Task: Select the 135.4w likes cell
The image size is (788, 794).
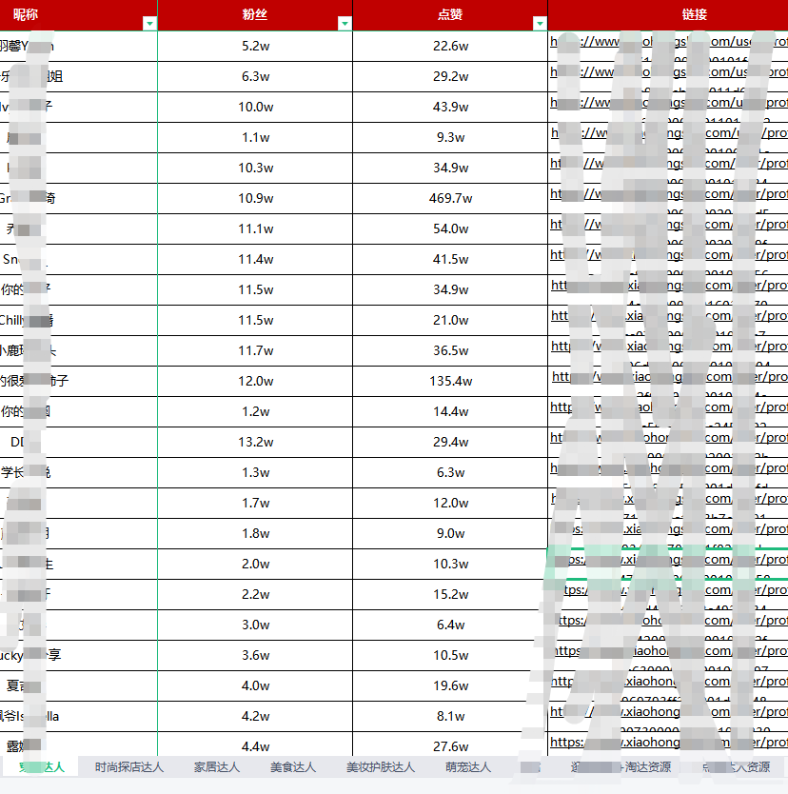Action: [x=450, y=381]
